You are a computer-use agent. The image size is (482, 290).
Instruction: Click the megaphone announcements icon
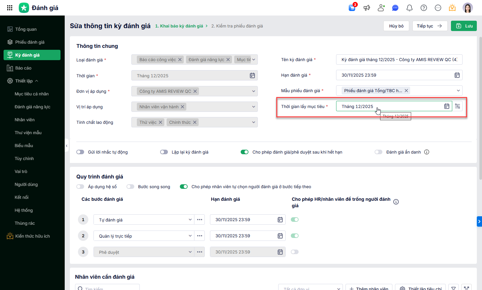pos(367,8)
